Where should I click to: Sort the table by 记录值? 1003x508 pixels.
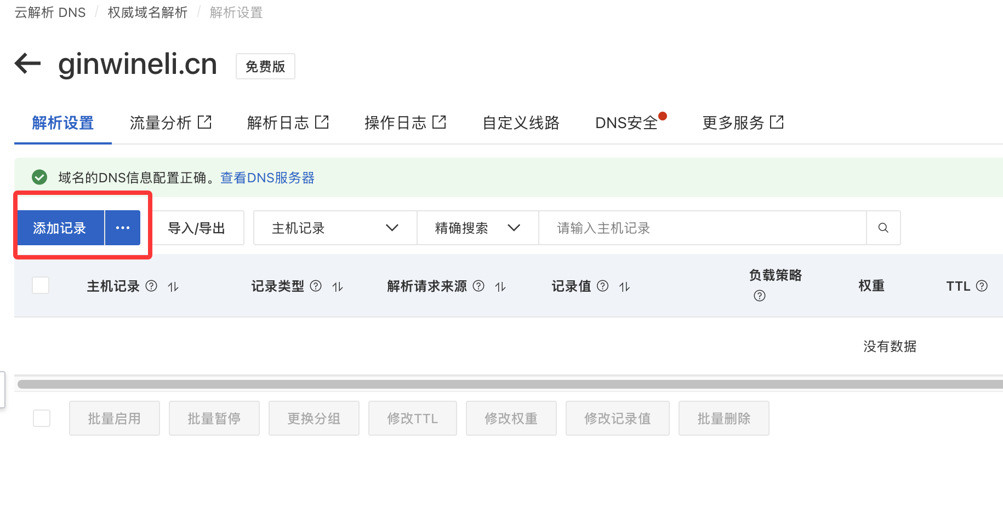click(625, 286)
